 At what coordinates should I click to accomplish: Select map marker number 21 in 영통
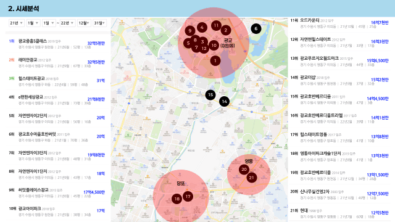click(x=251, y=178)
